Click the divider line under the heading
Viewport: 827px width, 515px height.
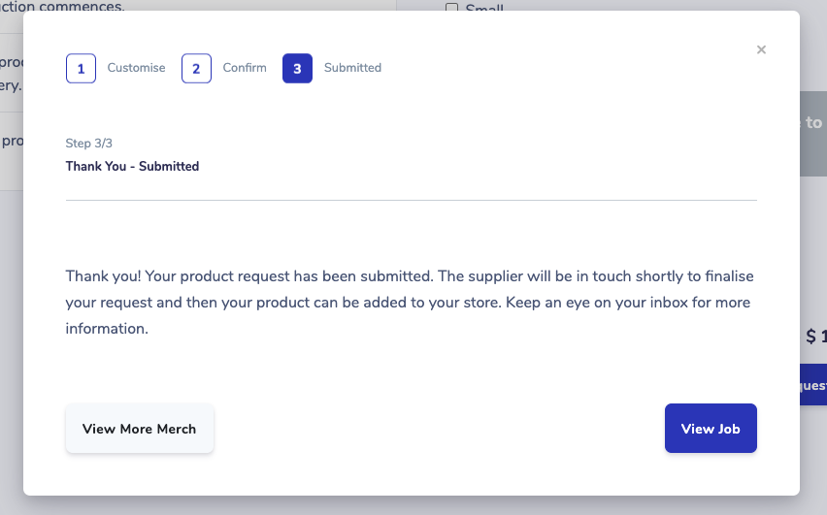411,200
